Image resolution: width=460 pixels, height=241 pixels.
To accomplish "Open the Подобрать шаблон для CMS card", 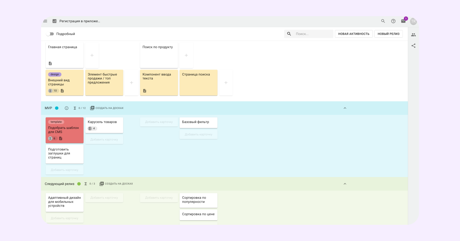I will (64, 130).
